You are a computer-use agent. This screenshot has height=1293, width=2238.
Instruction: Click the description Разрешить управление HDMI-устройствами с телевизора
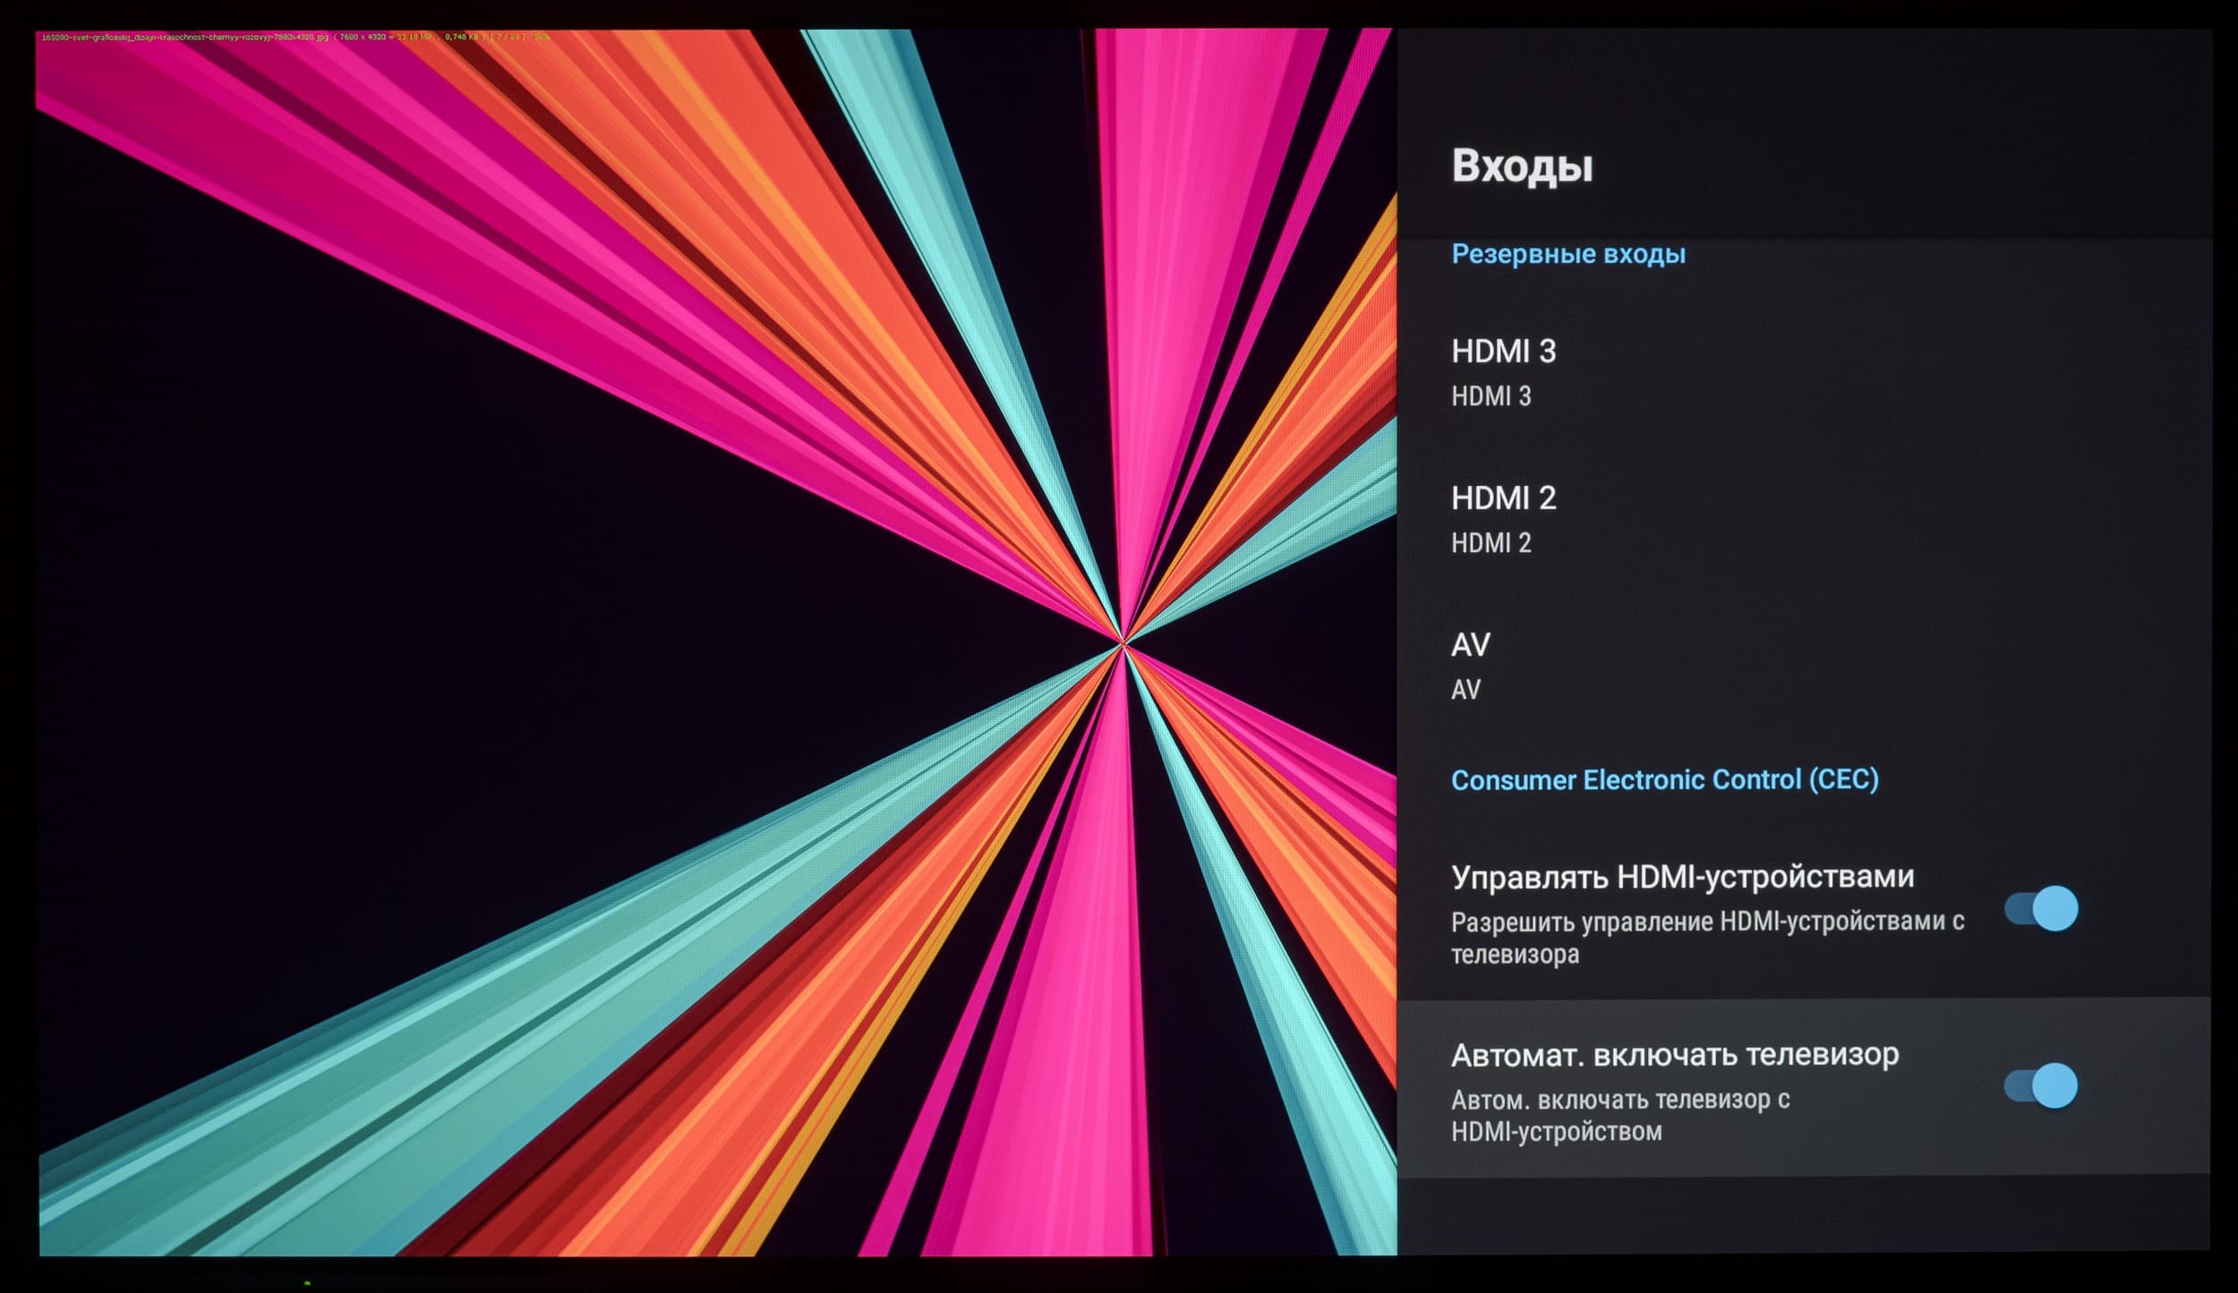(x=1706, y=938)
